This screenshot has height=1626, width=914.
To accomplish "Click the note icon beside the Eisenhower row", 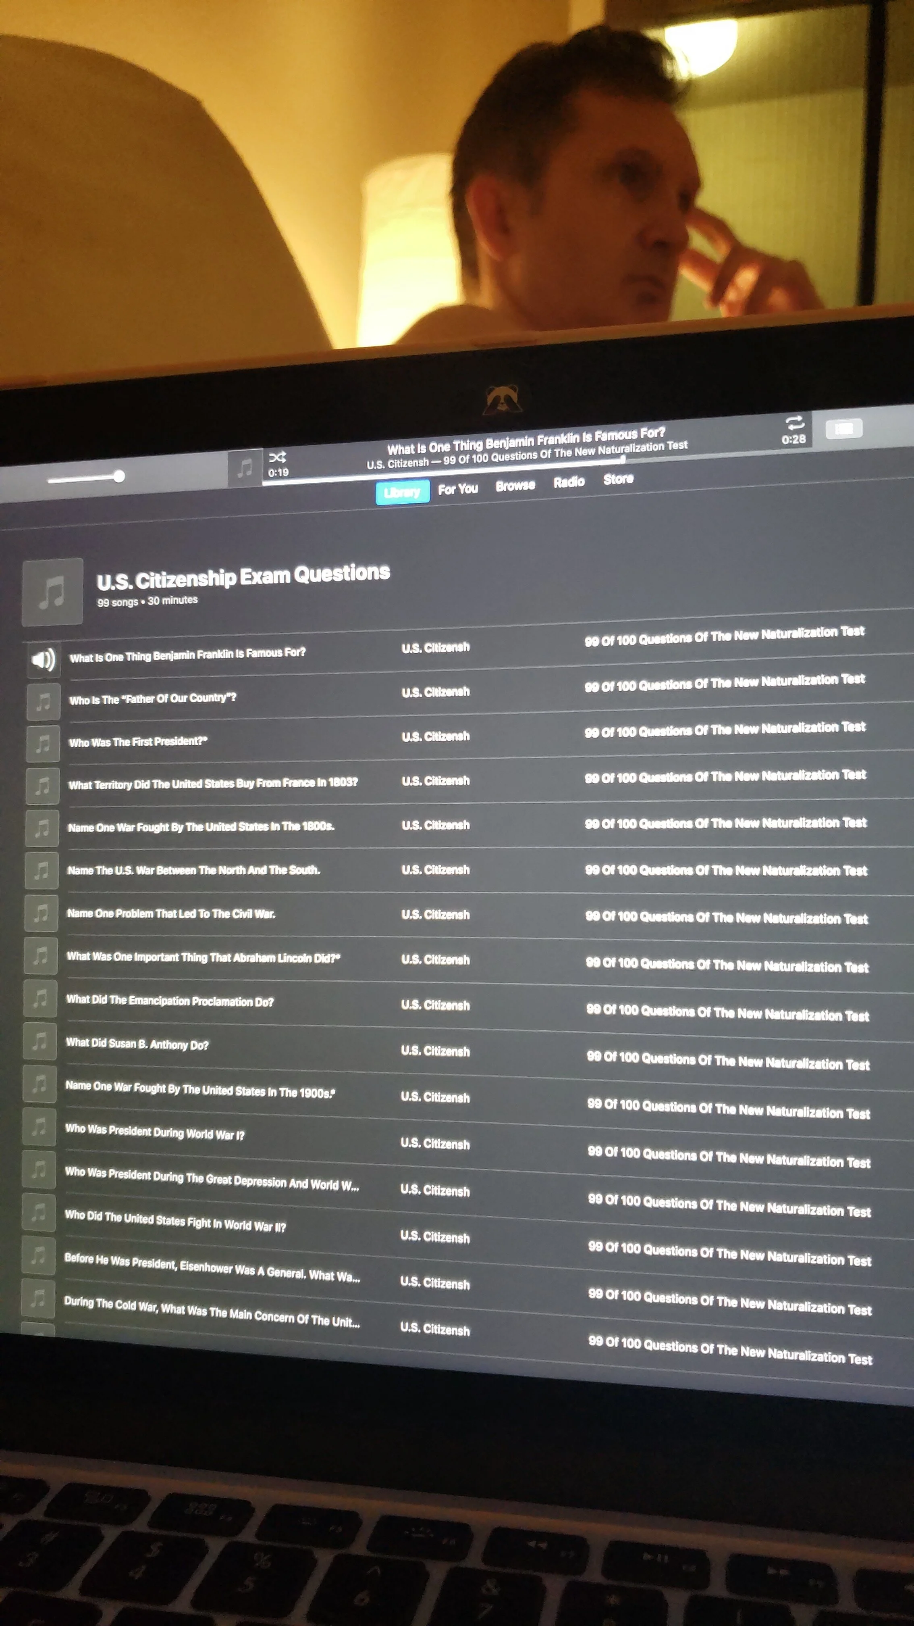I will pyautogui.click(x=38, y=1255).
